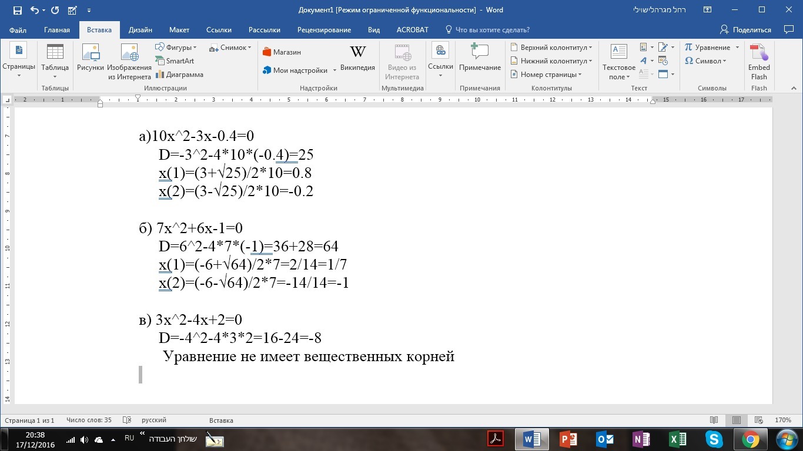Click the word count 'Число слов: 35'
The image size is (803, 451).
[89, 420]
